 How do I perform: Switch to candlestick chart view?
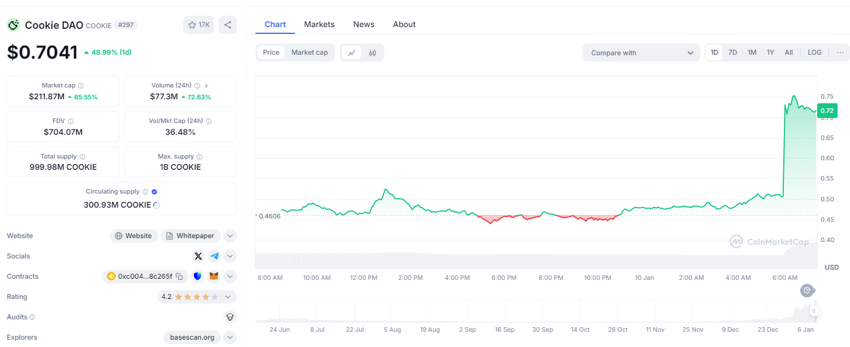pos(372,53)
